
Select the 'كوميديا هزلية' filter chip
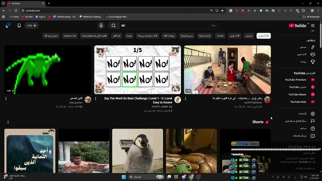click(205, 36)
